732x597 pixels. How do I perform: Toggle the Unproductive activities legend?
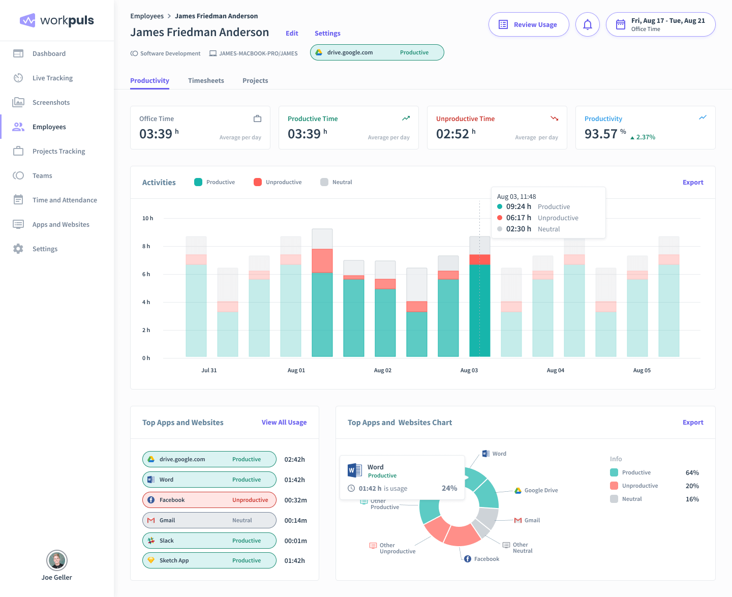click(x=278, y=182)
